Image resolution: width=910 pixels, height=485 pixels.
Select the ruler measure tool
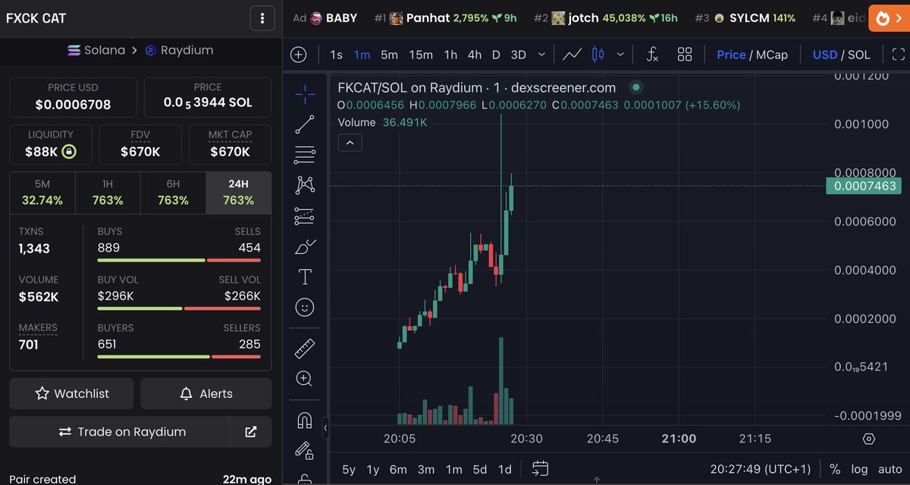(x=305, y=349)
